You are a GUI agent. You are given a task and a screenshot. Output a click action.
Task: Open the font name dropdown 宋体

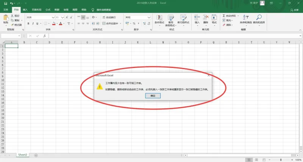click(x=53, y=17)
